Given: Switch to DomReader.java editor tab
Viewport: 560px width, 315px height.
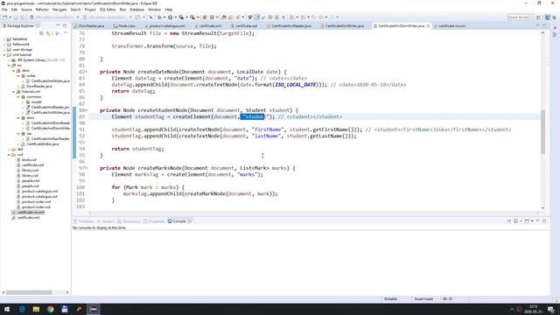Looking at the screenshot, I should click(89, 25).
